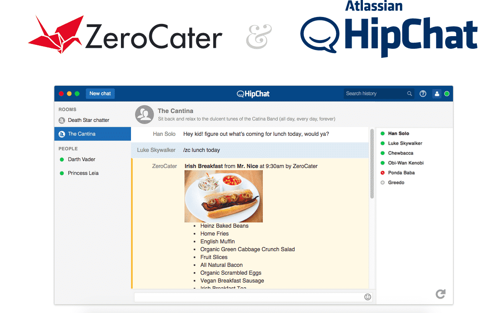Toggle the people roster panel via person icon

[x=436, y=93]
